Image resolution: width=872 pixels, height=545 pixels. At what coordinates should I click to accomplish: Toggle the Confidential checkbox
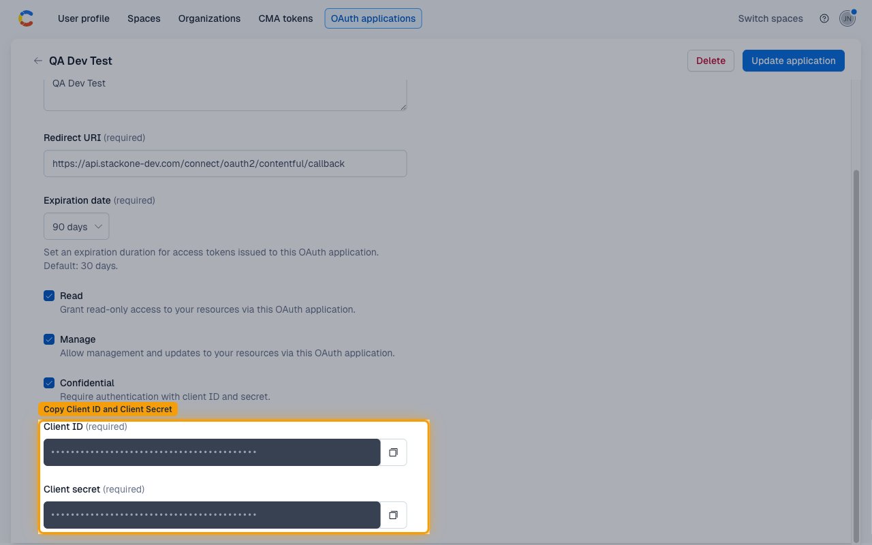[x=49, y=383]
